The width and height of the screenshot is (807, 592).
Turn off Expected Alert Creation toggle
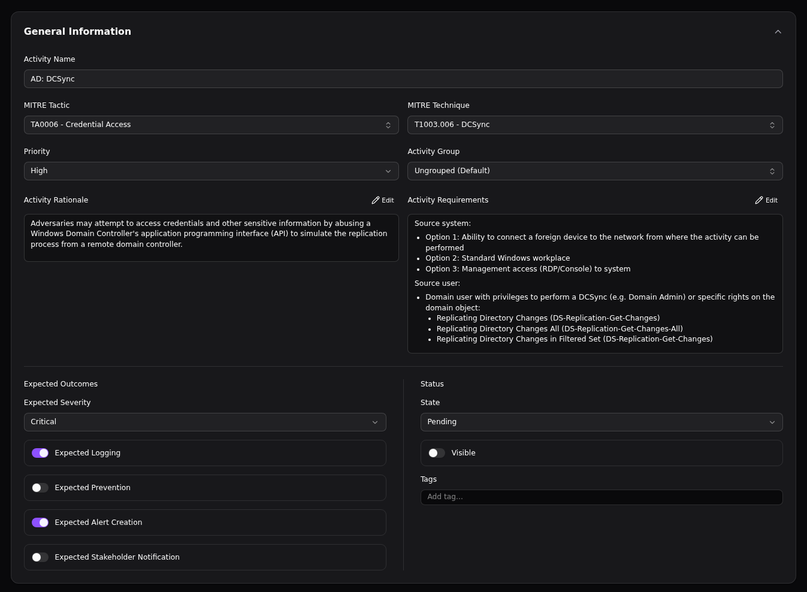pyautogui.click(x=40, y=522)
